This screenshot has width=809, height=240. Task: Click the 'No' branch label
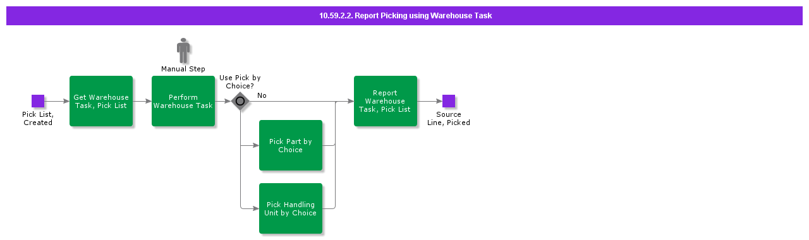click(x=262, y=95)
